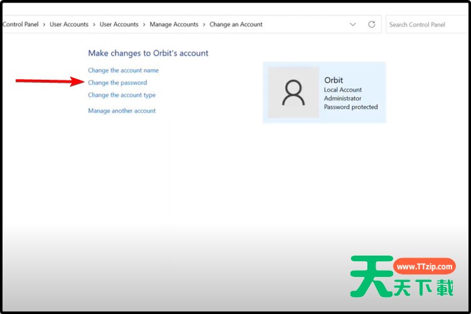Open Change the account type link
471x314 pixels.
point(122,95)
